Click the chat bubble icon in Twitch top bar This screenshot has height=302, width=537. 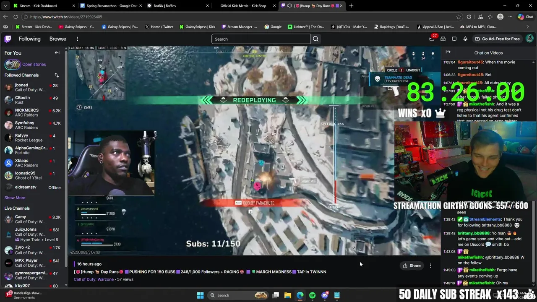pos(454,39)
